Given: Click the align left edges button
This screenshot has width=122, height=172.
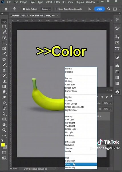Looking at the screenshot, I should click(x=90, y=9).
